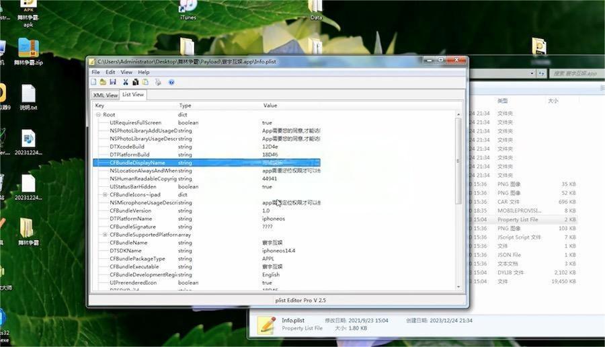Click the Copy toolbar icon

135,82
